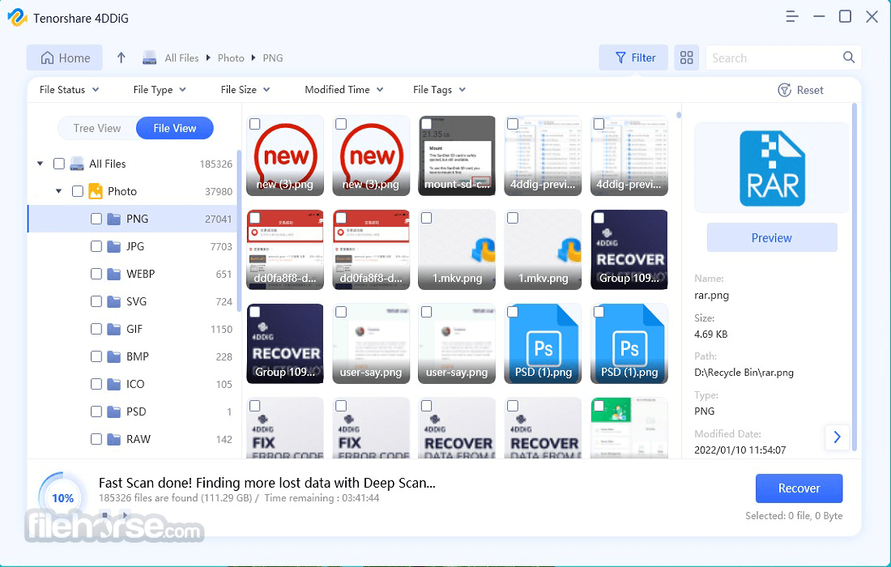Check the All Files checkbox
This screenshot has width=891, height=567.
59,164
